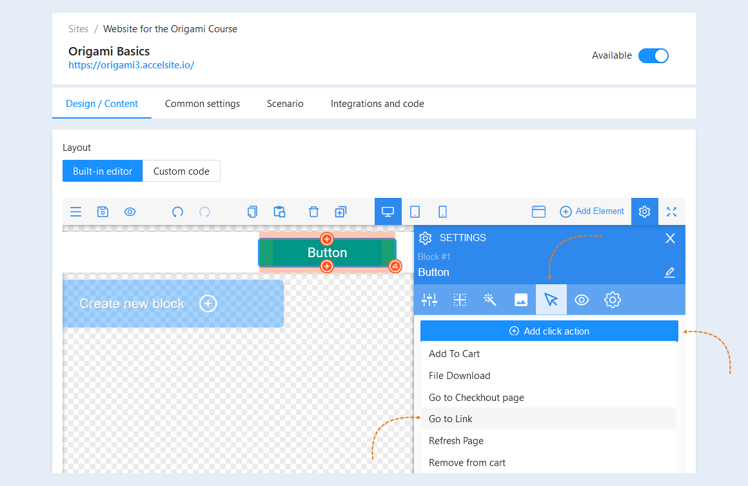Select Built-in editor layout

103,171
